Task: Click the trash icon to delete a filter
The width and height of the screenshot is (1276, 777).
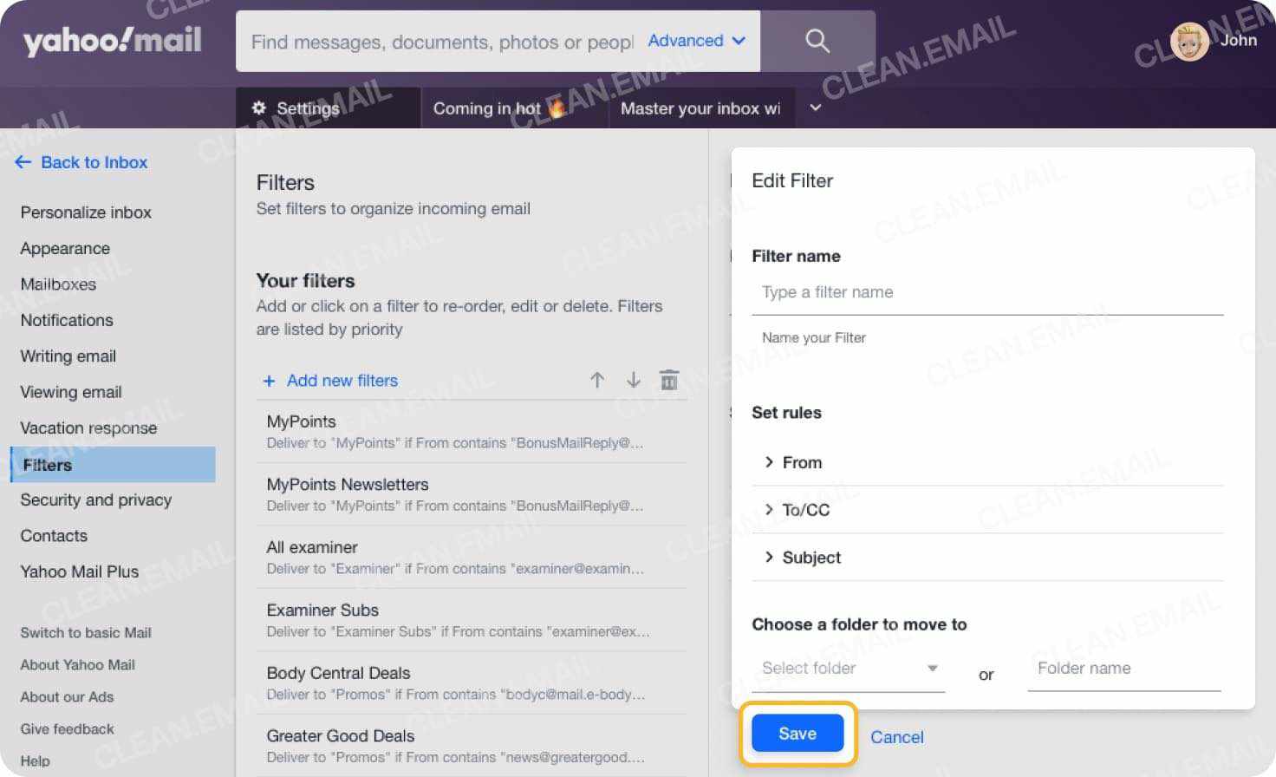Action: click(x=668, y=379)
